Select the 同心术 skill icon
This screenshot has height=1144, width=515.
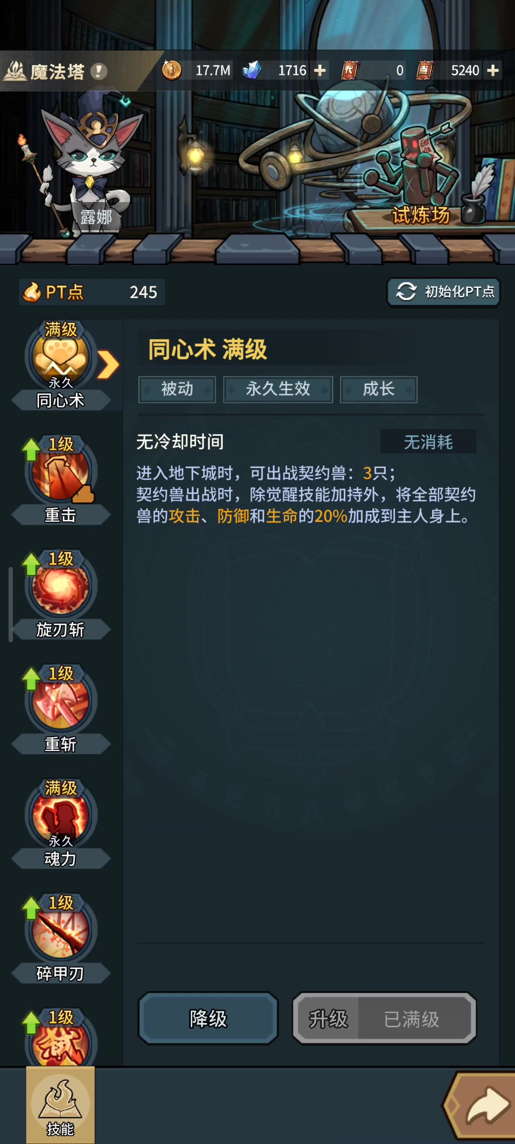point(61,357)
